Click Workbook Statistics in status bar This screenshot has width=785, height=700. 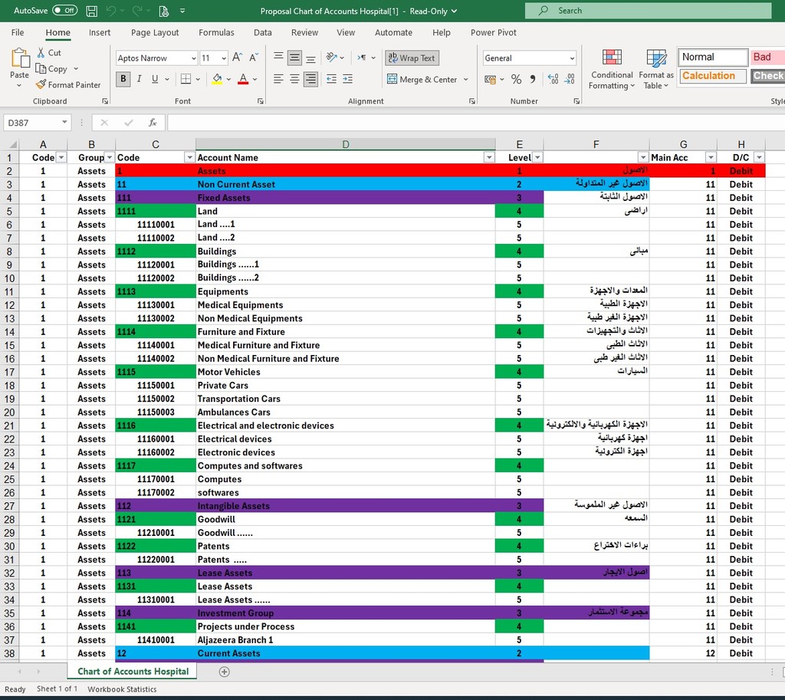click(x=122, y=689)
